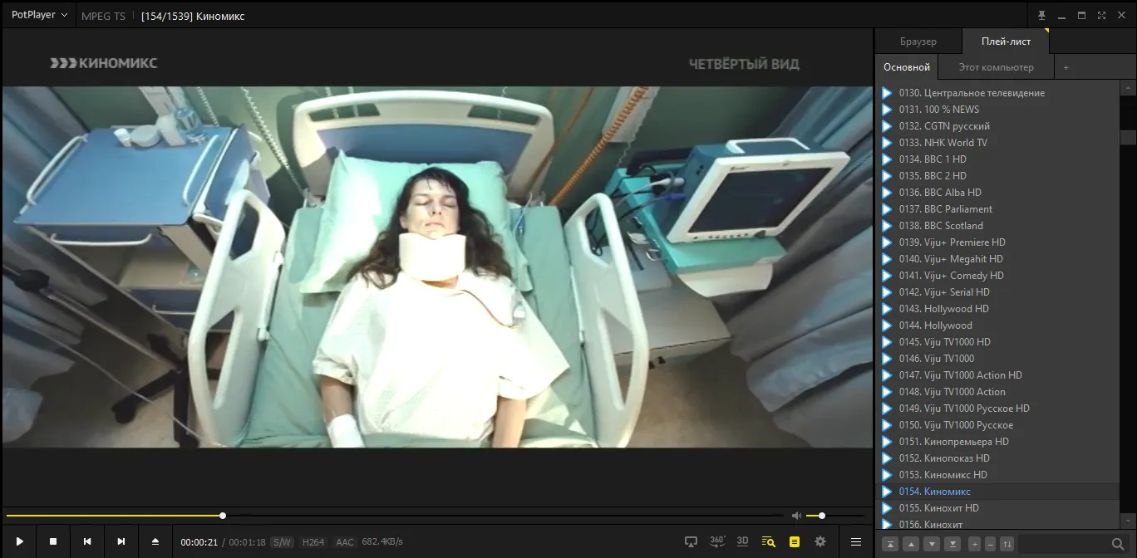Click the MPEG TS format label
The image size is (1137, 558).
(x=103, y=16)
